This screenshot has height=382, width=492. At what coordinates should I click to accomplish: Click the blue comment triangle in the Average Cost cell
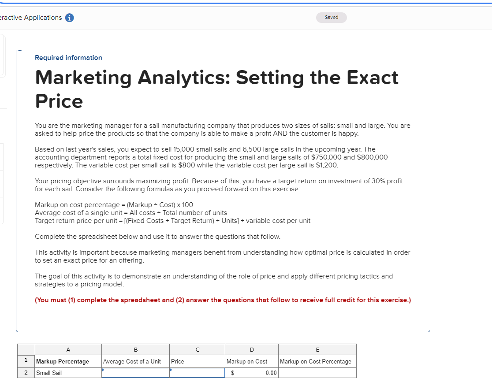103,369
